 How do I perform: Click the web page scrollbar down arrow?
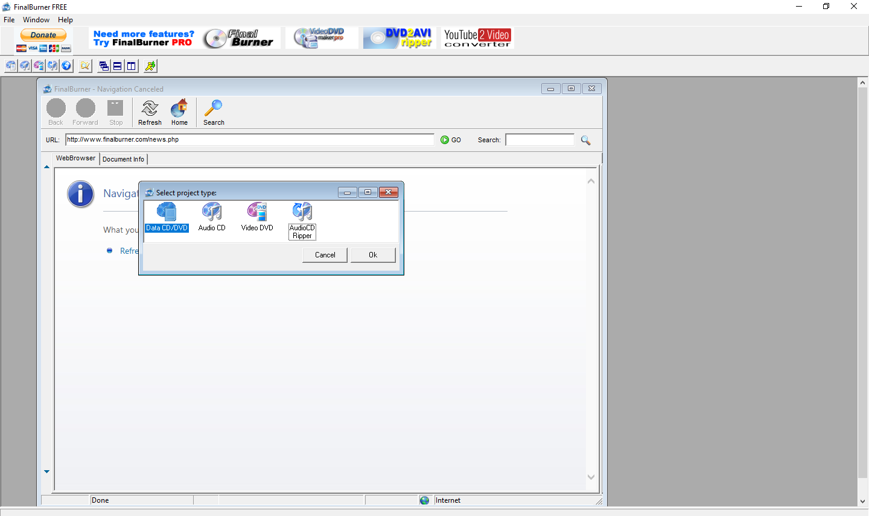(591, 477)
